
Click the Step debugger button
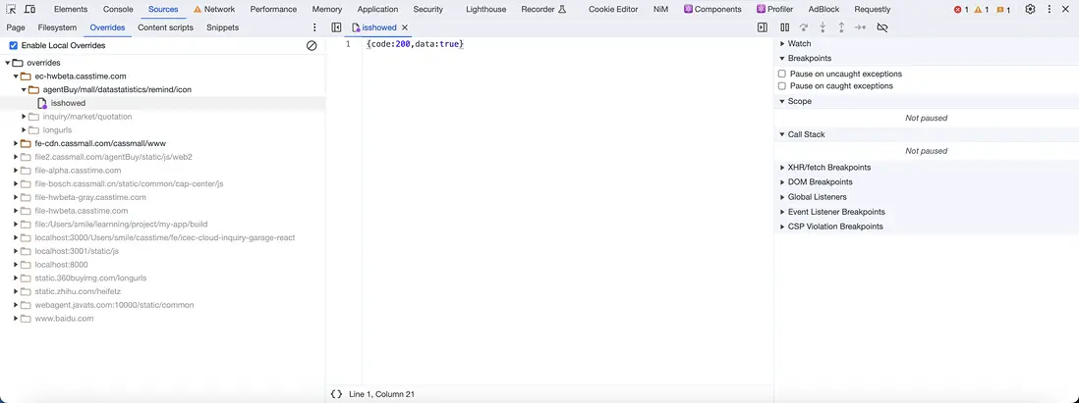pyautogui.click(x=860, y=27)
